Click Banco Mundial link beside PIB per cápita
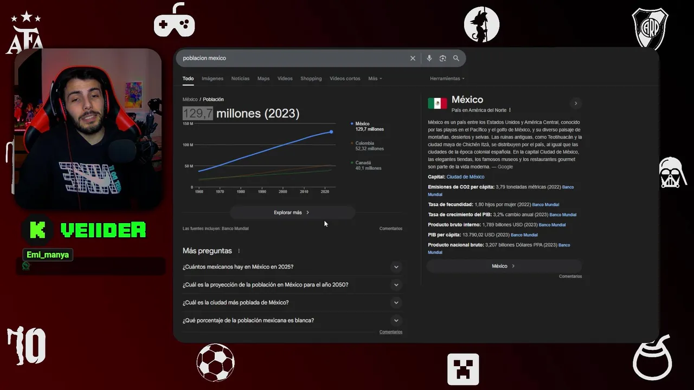Viewport: 694px width, 390px height. coord(524,235)
